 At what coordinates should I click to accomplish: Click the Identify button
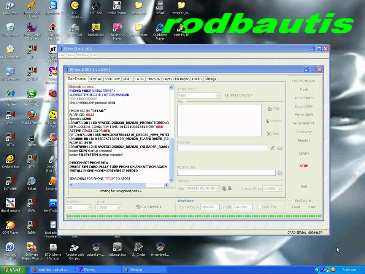point(304,140)
